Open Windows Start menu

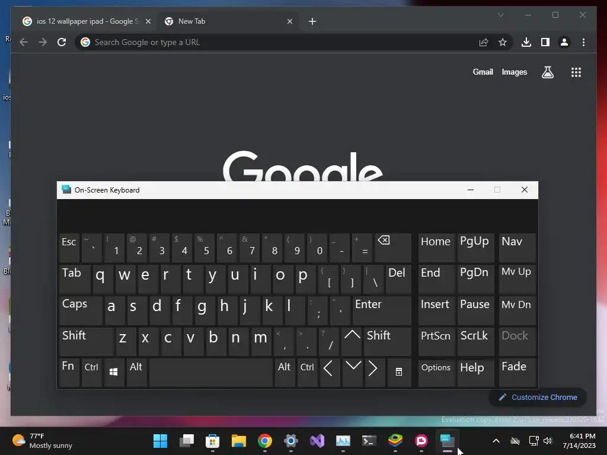pos(160,441)
